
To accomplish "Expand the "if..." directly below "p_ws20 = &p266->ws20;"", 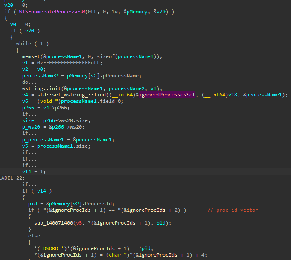I will coord(29,133).
